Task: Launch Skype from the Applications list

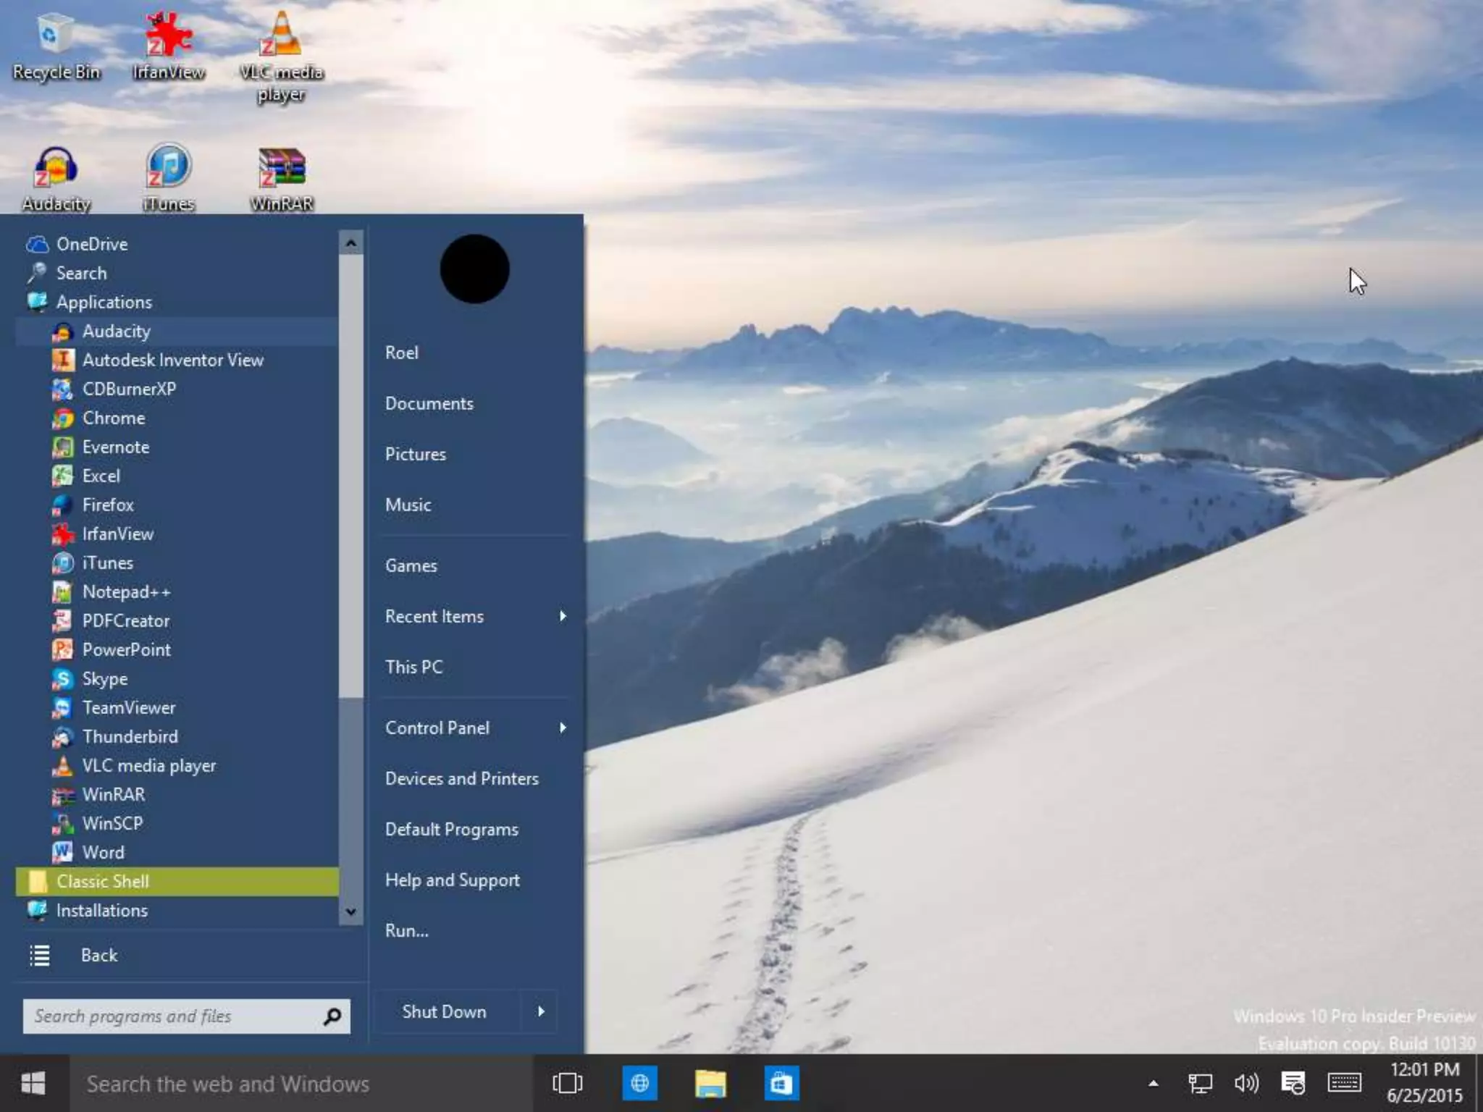Action: (177, 678)
